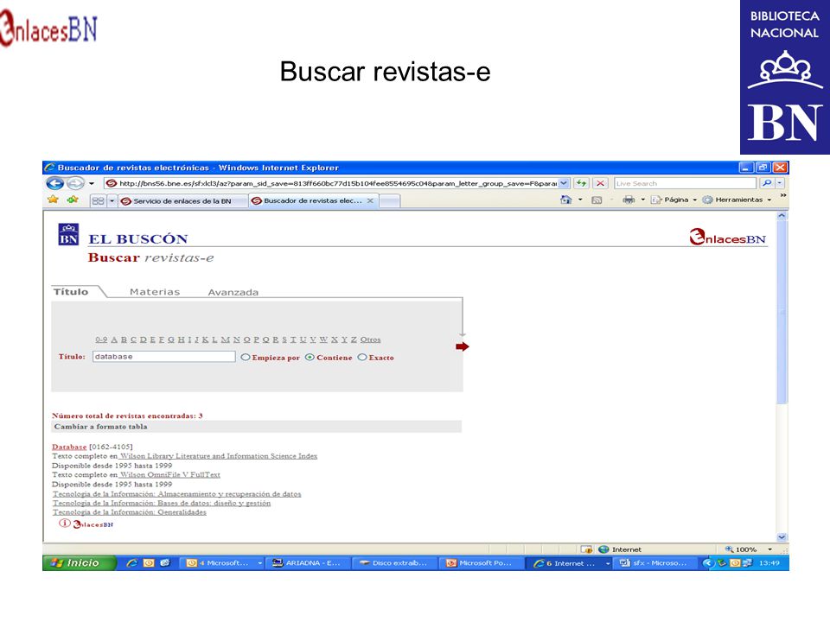The height and width of the screenshot is (622, 830).
Task: Show more toolbar commands chevron
Action: point(783,196)
